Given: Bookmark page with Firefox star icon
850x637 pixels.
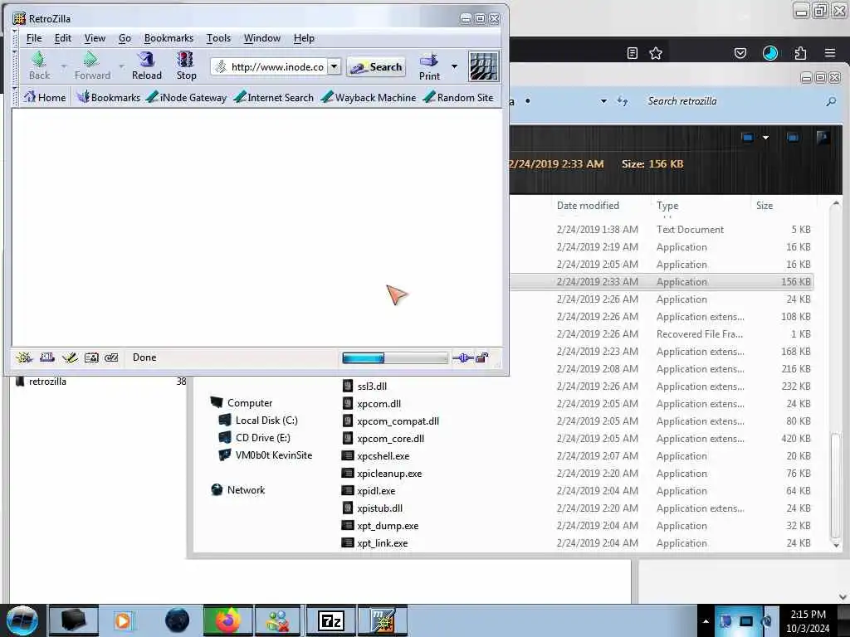Looking at the screenshot, I should point(656,53).
